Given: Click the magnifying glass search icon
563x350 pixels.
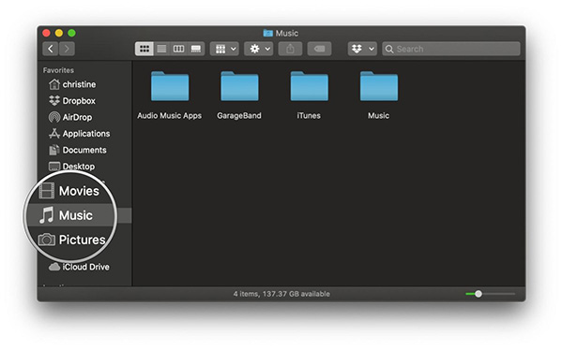Looking at the screenshot, I should click(389, 49).
